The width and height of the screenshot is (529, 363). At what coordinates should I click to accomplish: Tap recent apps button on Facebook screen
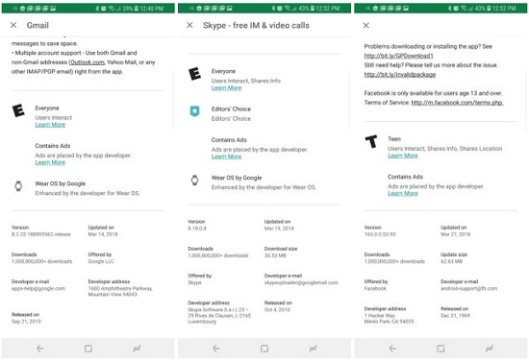pyautogui.click(x=490, y=349)
